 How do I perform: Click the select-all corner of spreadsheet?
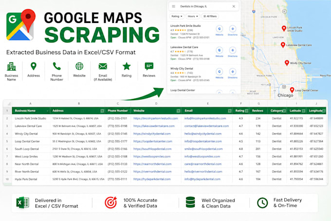coord(8,103)
